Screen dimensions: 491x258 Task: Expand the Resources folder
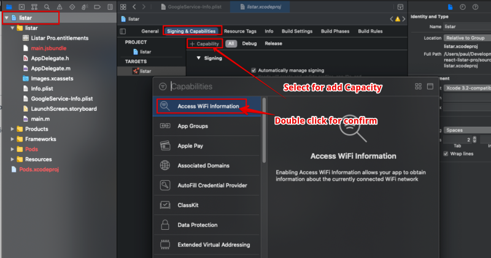point(12,159)
